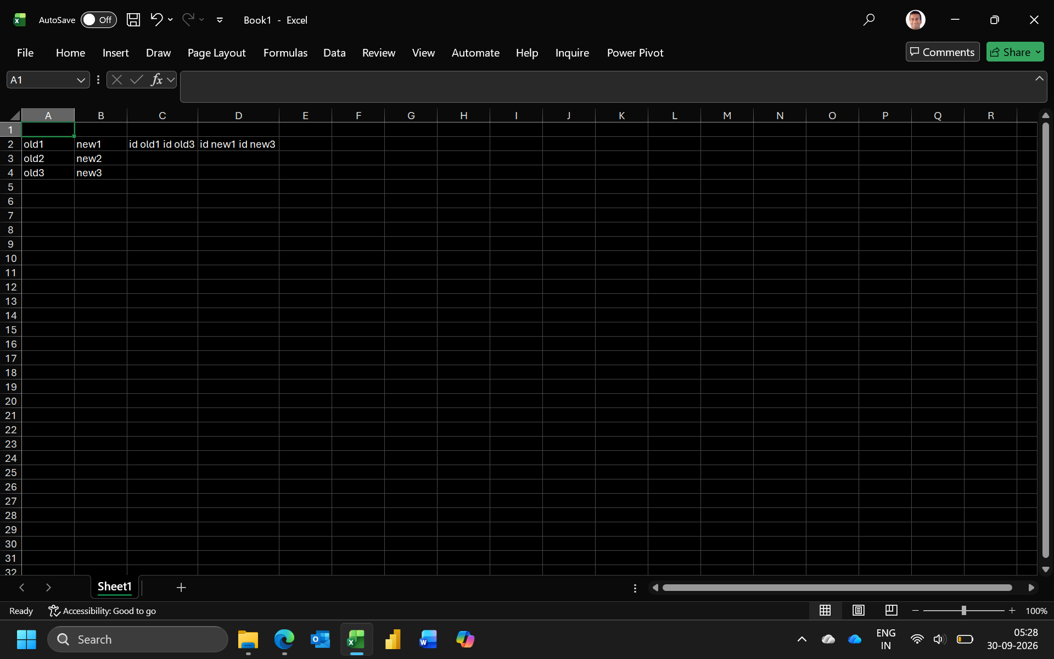Open Microsoft Edge from the taskbar
1054x659 pixels.
[x=284, y=639]
